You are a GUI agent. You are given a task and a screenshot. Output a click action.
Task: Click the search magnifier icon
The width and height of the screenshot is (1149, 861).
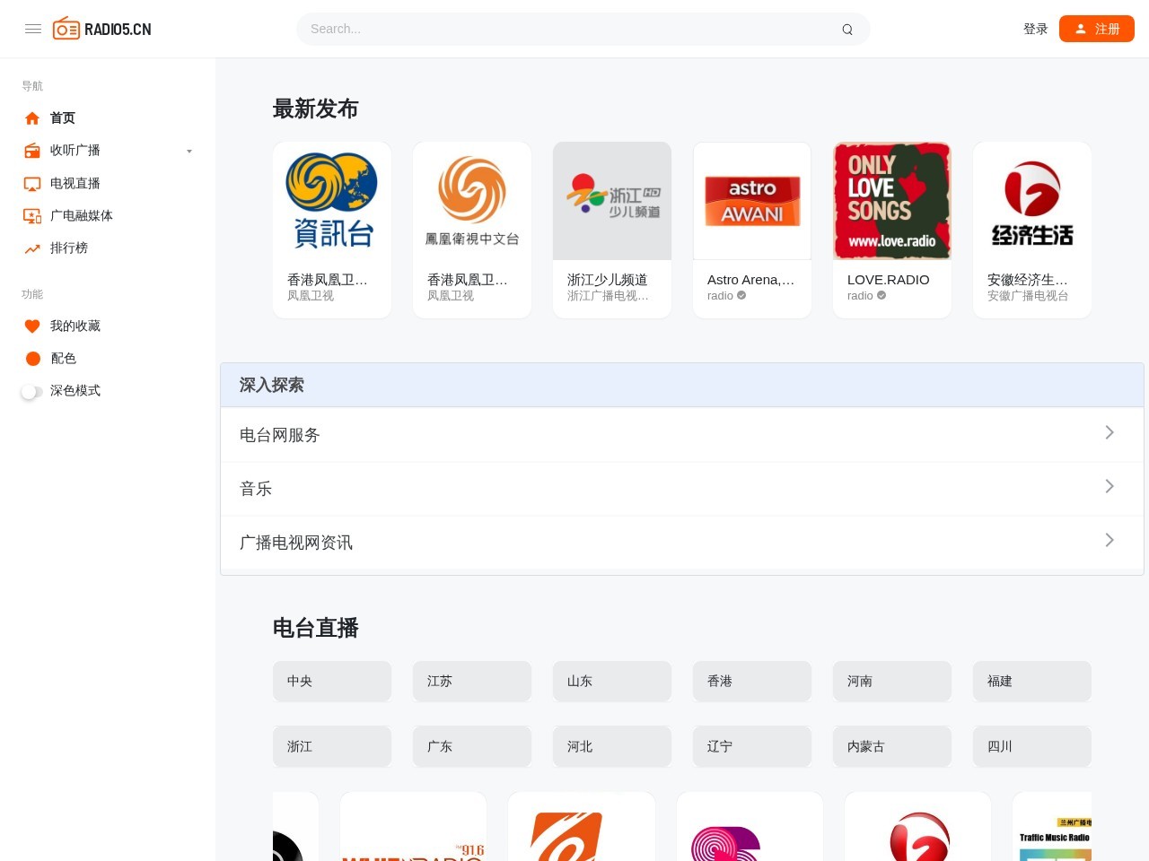pyautogui.click(x=847, y=30)
